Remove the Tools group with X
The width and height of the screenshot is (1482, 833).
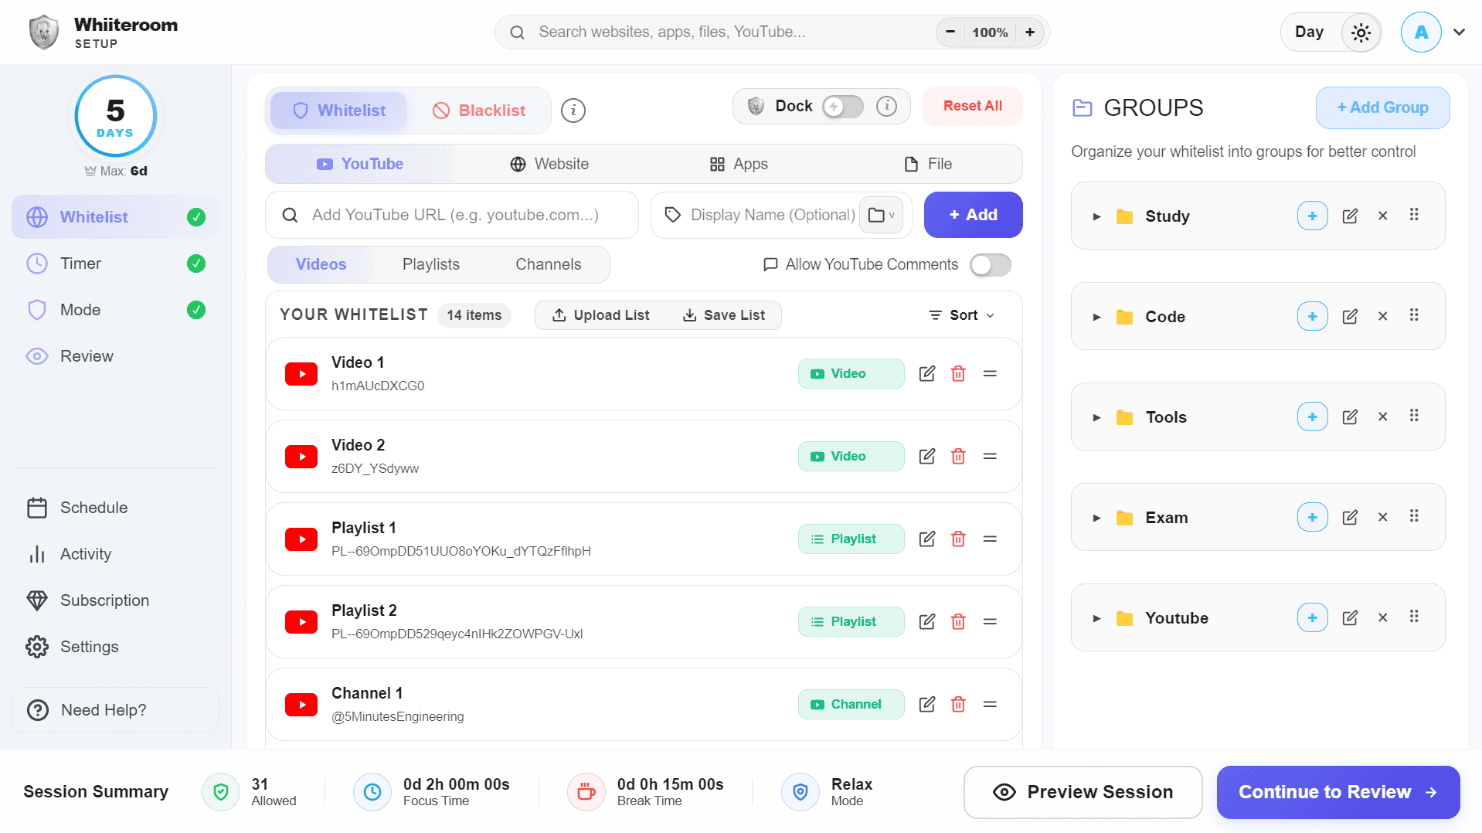tap(1382, 417)
